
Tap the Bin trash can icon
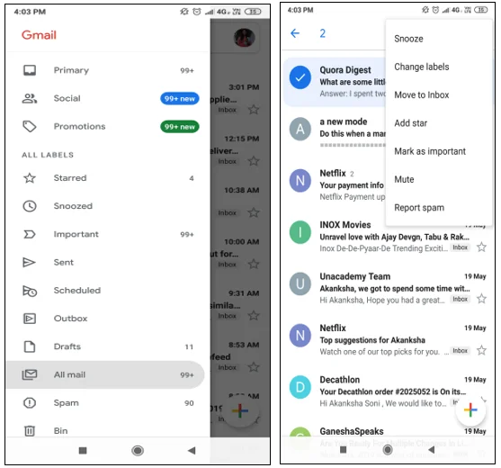pos(30,430)
